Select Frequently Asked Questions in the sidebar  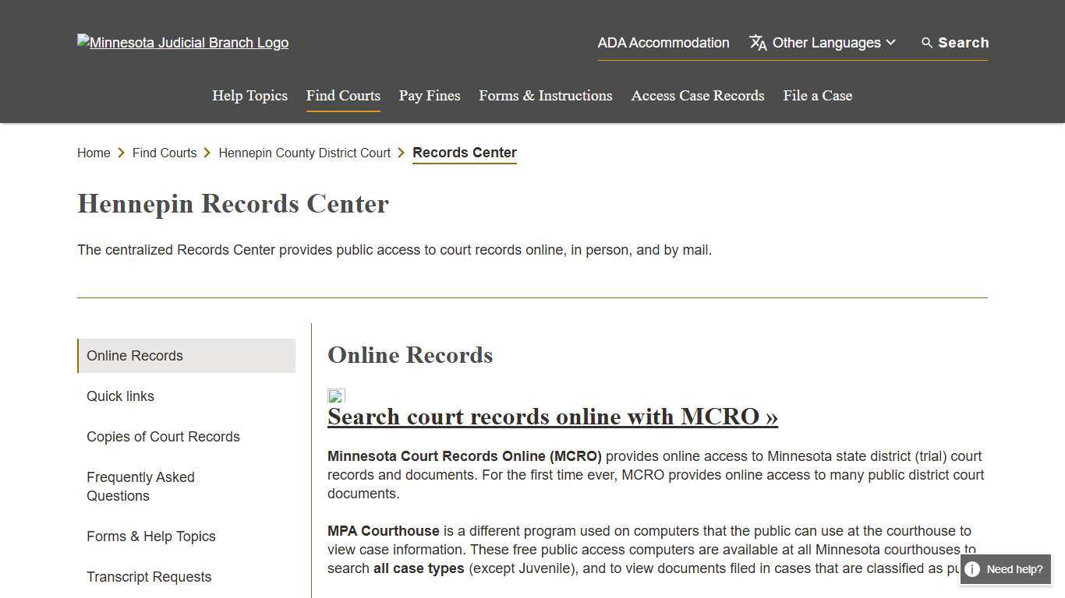click(140, 486)
